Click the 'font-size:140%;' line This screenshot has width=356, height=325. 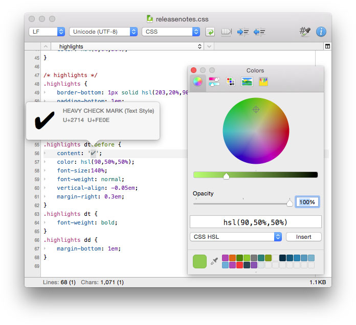[x=82, y=170]
